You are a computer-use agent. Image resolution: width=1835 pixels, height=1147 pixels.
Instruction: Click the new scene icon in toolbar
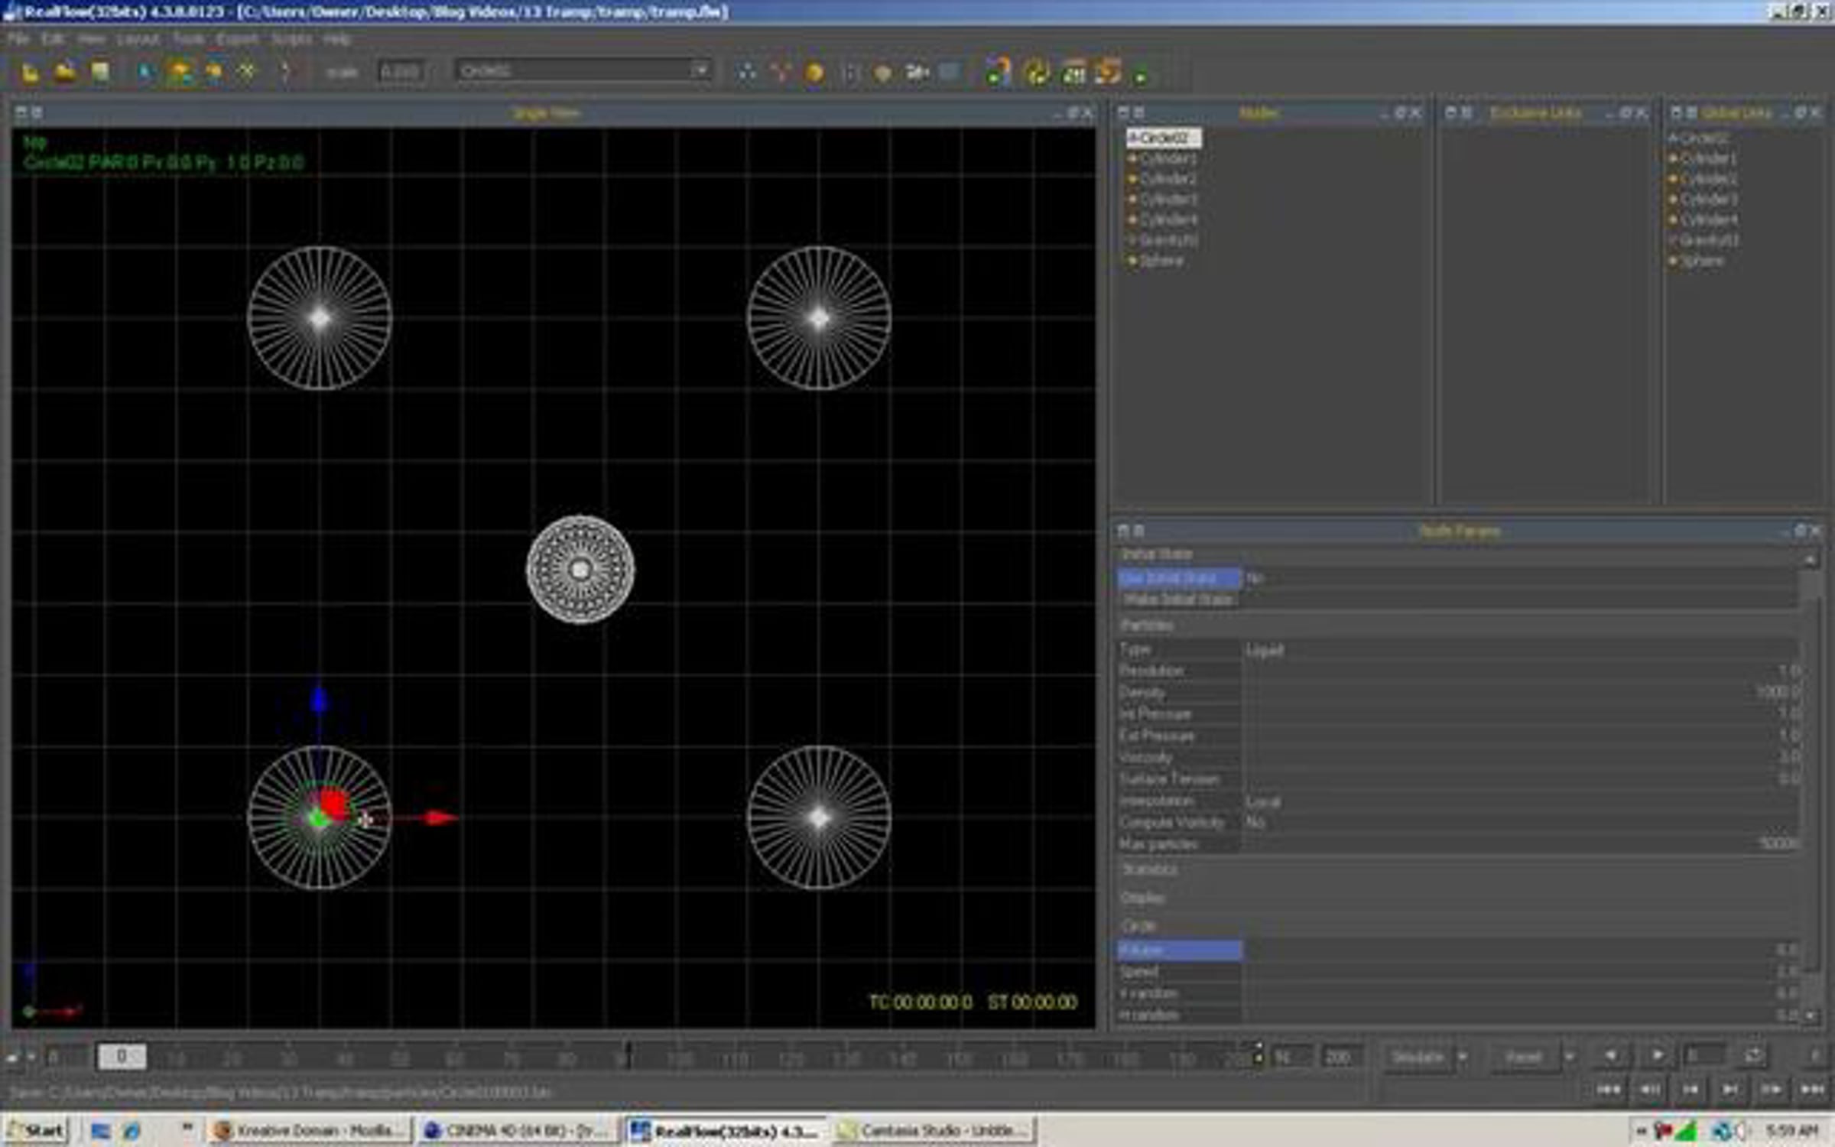tap(30, 73)
